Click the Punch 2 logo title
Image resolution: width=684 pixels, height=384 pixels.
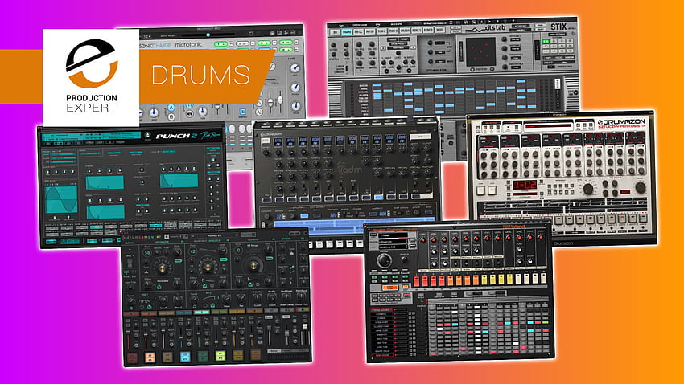pos(177,137)
